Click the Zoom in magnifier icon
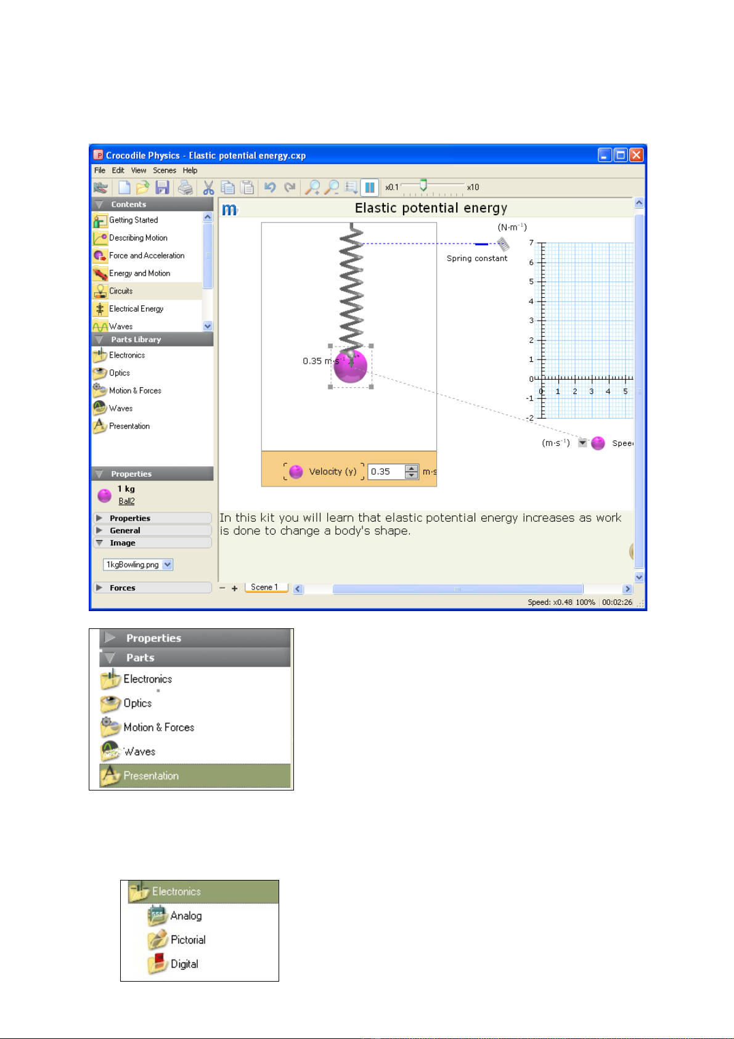The image size is (734, 1039). (x=313, y=187)
